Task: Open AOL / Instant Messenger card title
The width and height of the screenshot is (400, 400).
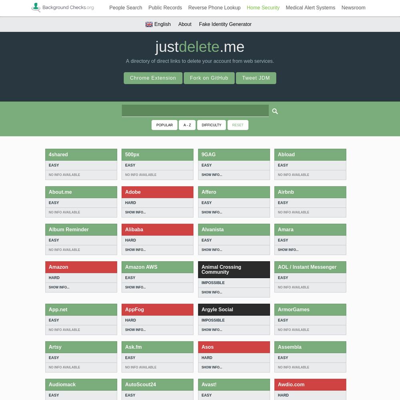Action: (310, 267)
